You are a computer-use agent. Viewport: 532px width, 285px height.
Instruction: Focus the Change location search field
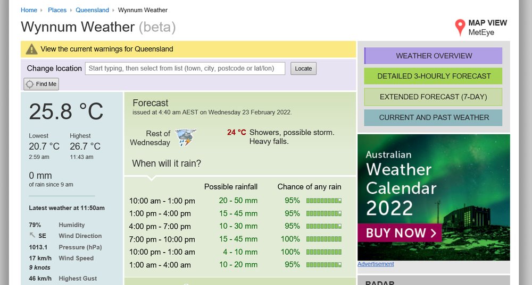(185, 68)
